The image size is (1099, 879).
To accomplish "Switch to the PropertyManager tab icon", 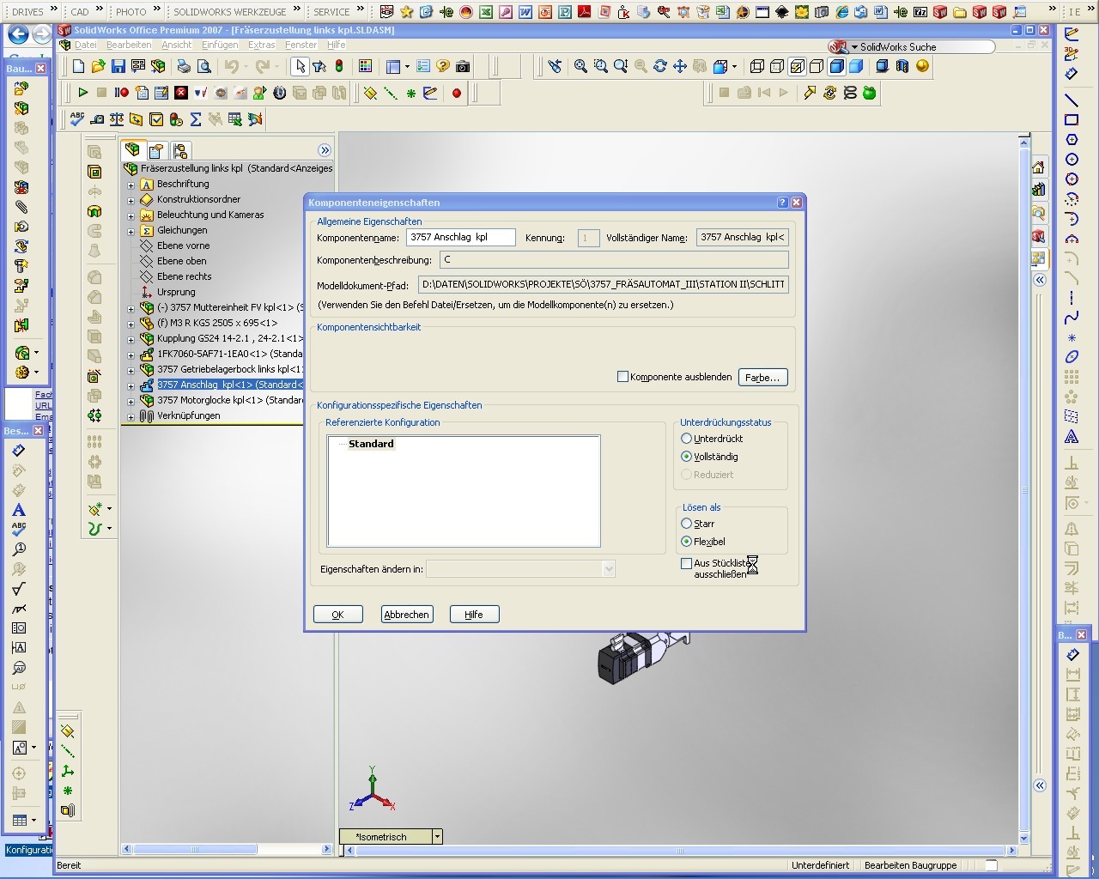I will point(156,151).
